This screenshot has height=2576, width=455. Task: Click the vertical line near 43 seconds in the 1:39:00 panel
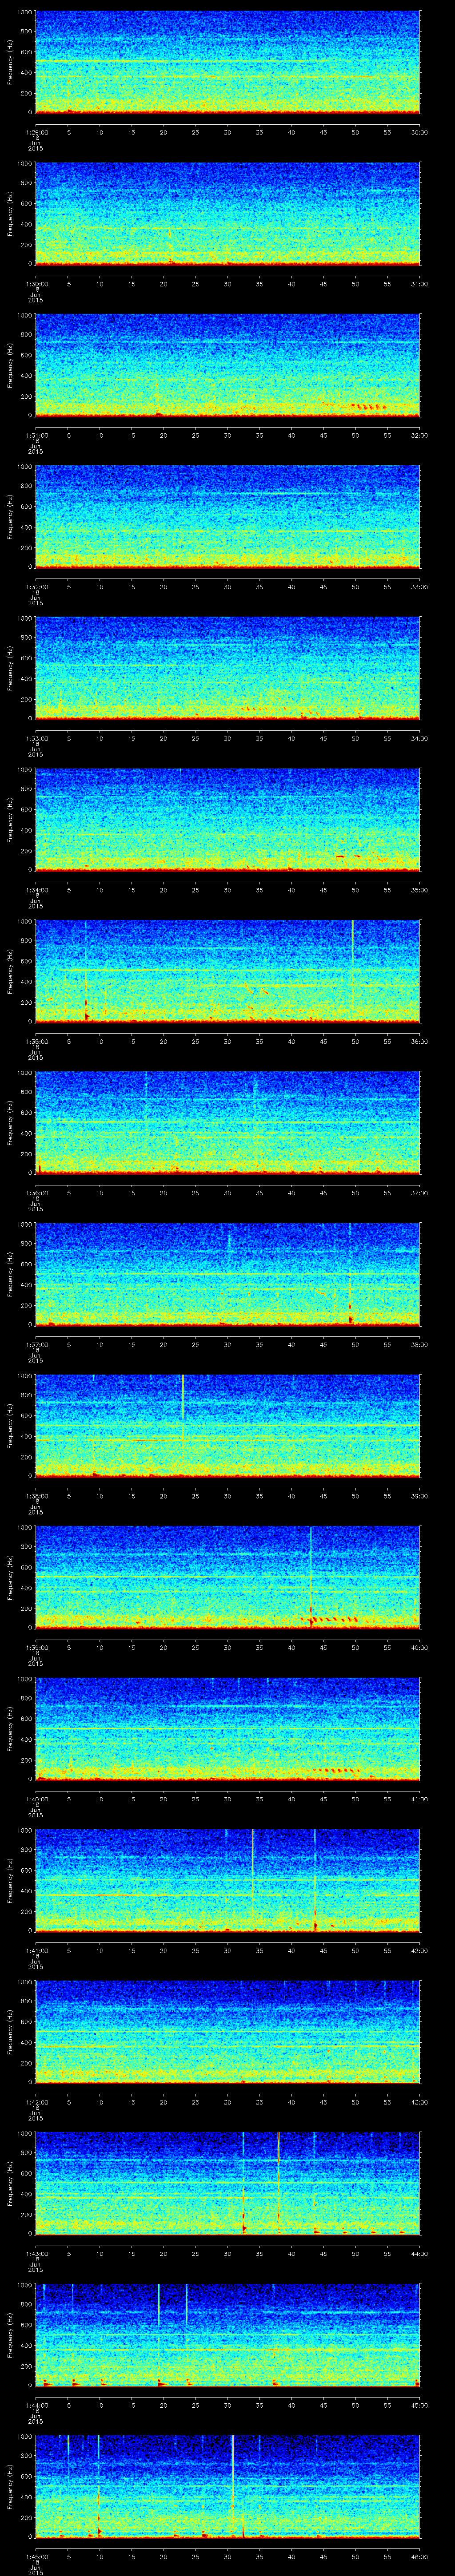pos(311,1570)
